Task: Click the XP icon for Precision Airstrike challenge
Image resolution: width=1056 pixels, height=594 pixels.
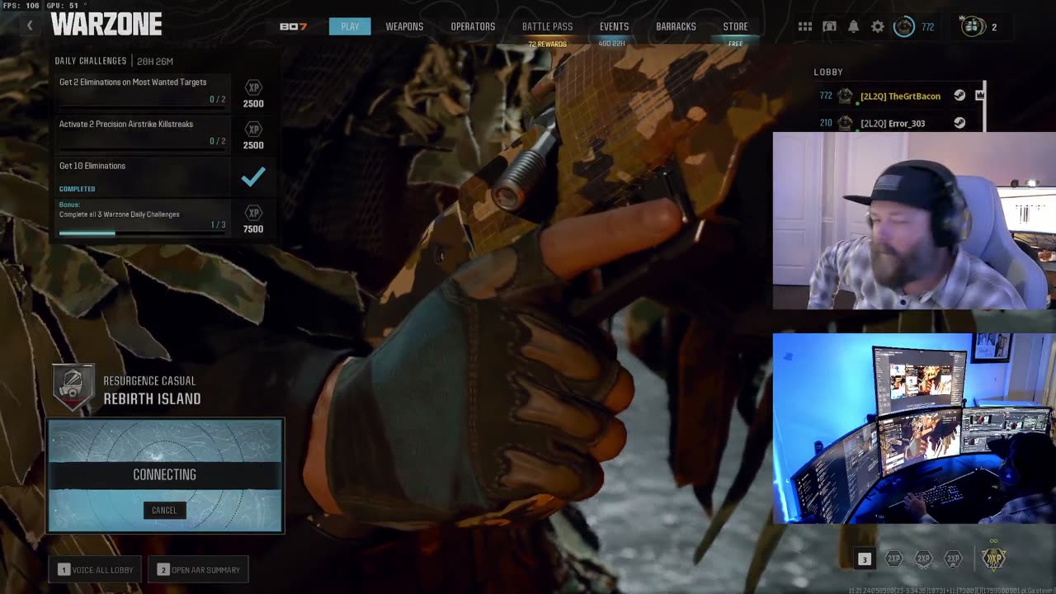Action: coord(253,130)
